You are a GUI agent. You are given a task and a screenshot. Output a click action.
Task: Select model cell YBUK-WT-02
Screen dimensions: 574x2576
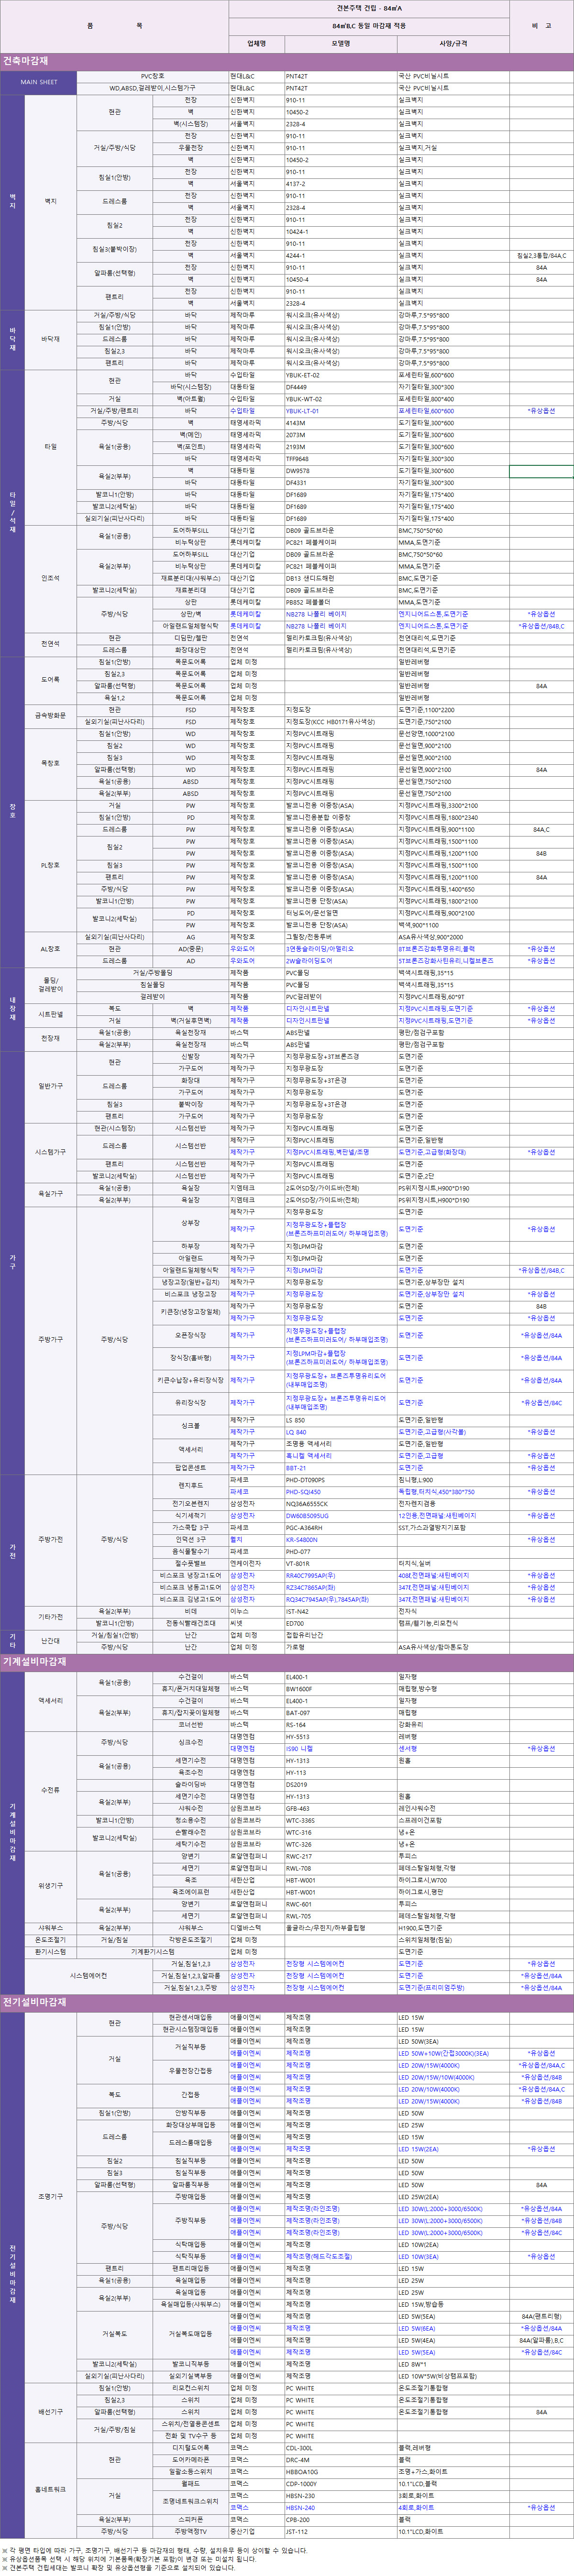[340, 399]
